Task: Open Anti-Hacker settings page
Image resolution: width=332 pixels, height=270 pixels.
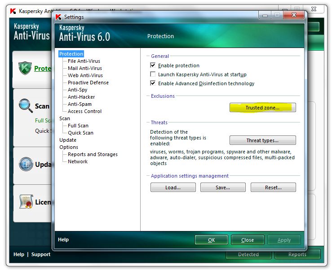Action: 81,97
